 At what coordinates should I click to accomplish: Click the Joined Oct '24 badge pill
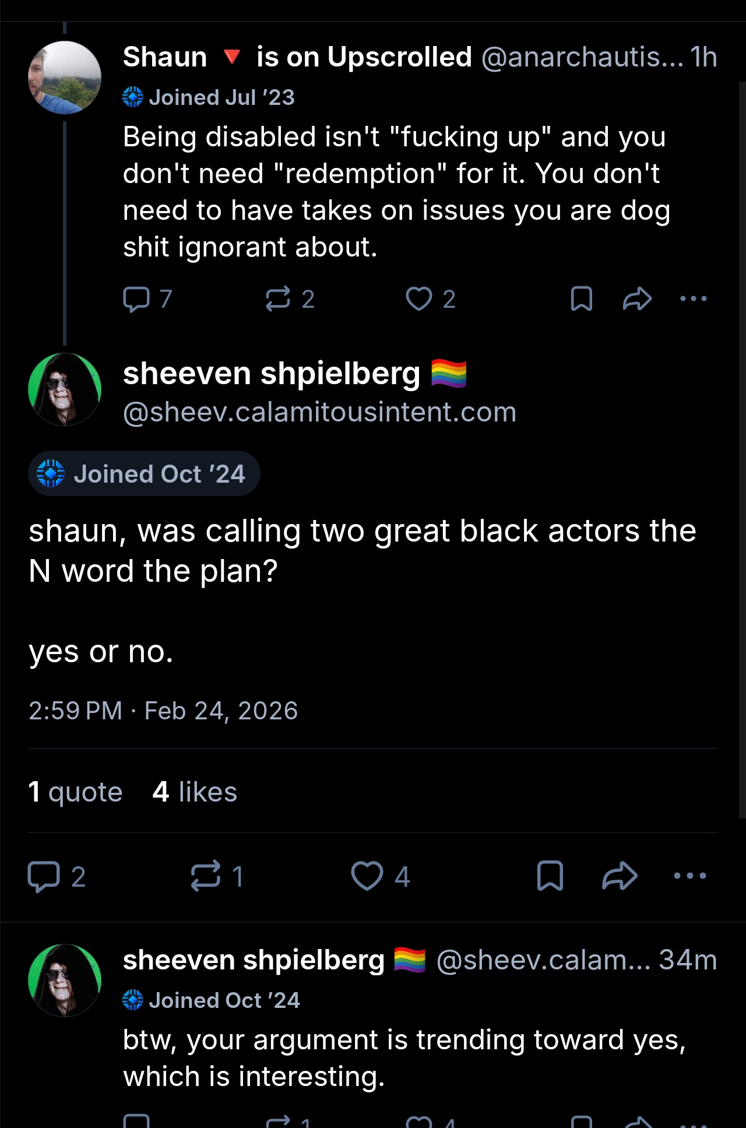[144, 474]
